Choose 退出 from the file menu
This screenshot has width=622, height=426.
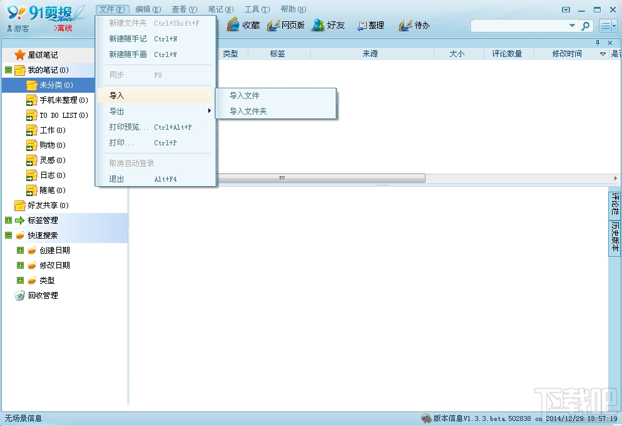pos(156,179)
